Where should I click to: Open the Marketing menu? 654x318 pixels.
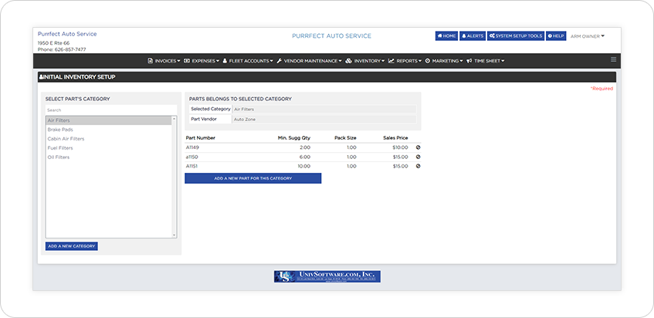pyautogui.click(x=444, y=61)
